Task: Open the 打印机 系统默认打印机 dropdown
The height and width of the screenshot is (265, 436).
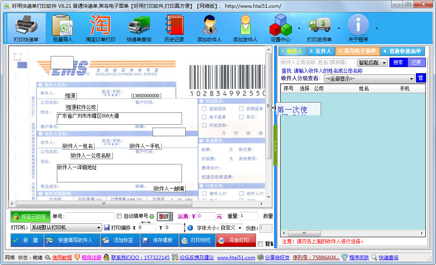Action: coord(66,227)
